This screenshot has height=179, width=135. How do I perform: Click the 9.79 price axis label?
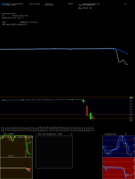(x=131, y=101)
